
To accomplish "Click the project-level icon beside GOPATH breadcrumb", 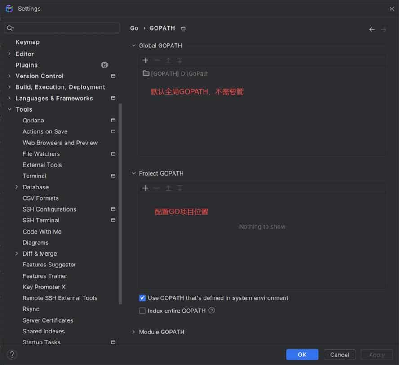I will click(183, 28).
